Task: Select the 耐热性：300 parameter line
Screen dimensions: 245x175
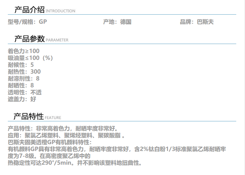Action: click(24, 72)
